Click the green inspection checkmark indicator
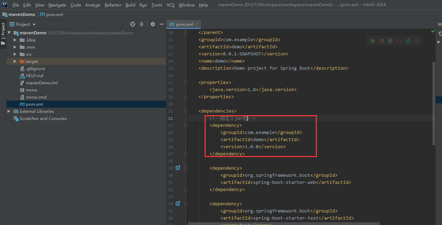 pyautogui.click(x=433, y=31)
